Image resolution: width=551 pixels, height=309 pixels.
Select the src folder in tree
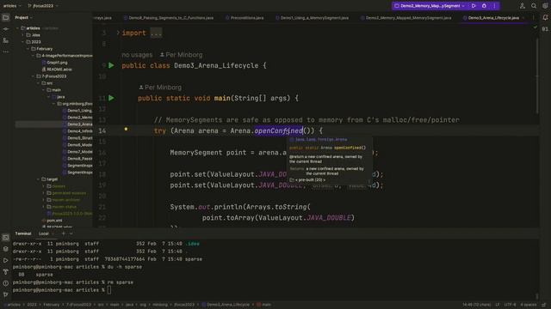(47, 83)
